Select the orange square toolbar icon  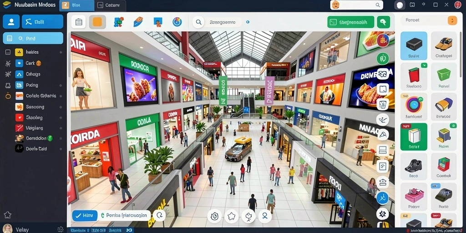coord(97,22)
